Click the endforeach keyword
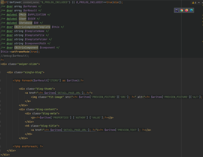Screen dimensions: 203x157 (29, 147)
